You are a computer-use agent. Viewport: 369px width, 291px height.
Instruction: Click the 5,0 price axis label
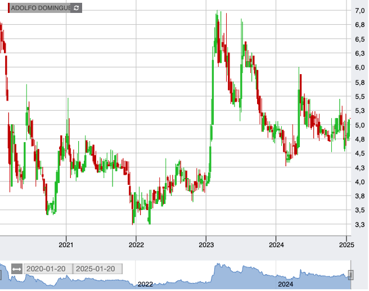360,125
